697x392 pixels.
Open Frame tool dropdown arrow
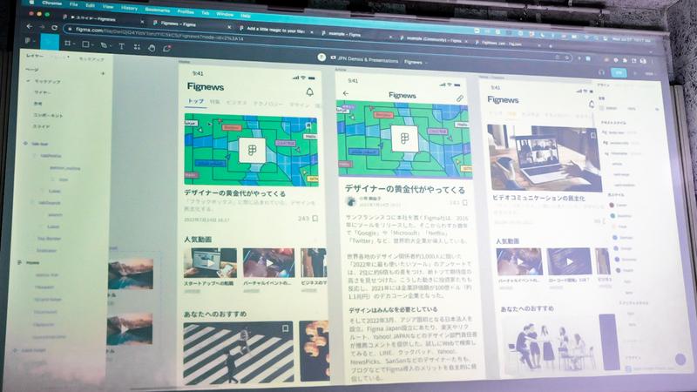click(74, 44)
